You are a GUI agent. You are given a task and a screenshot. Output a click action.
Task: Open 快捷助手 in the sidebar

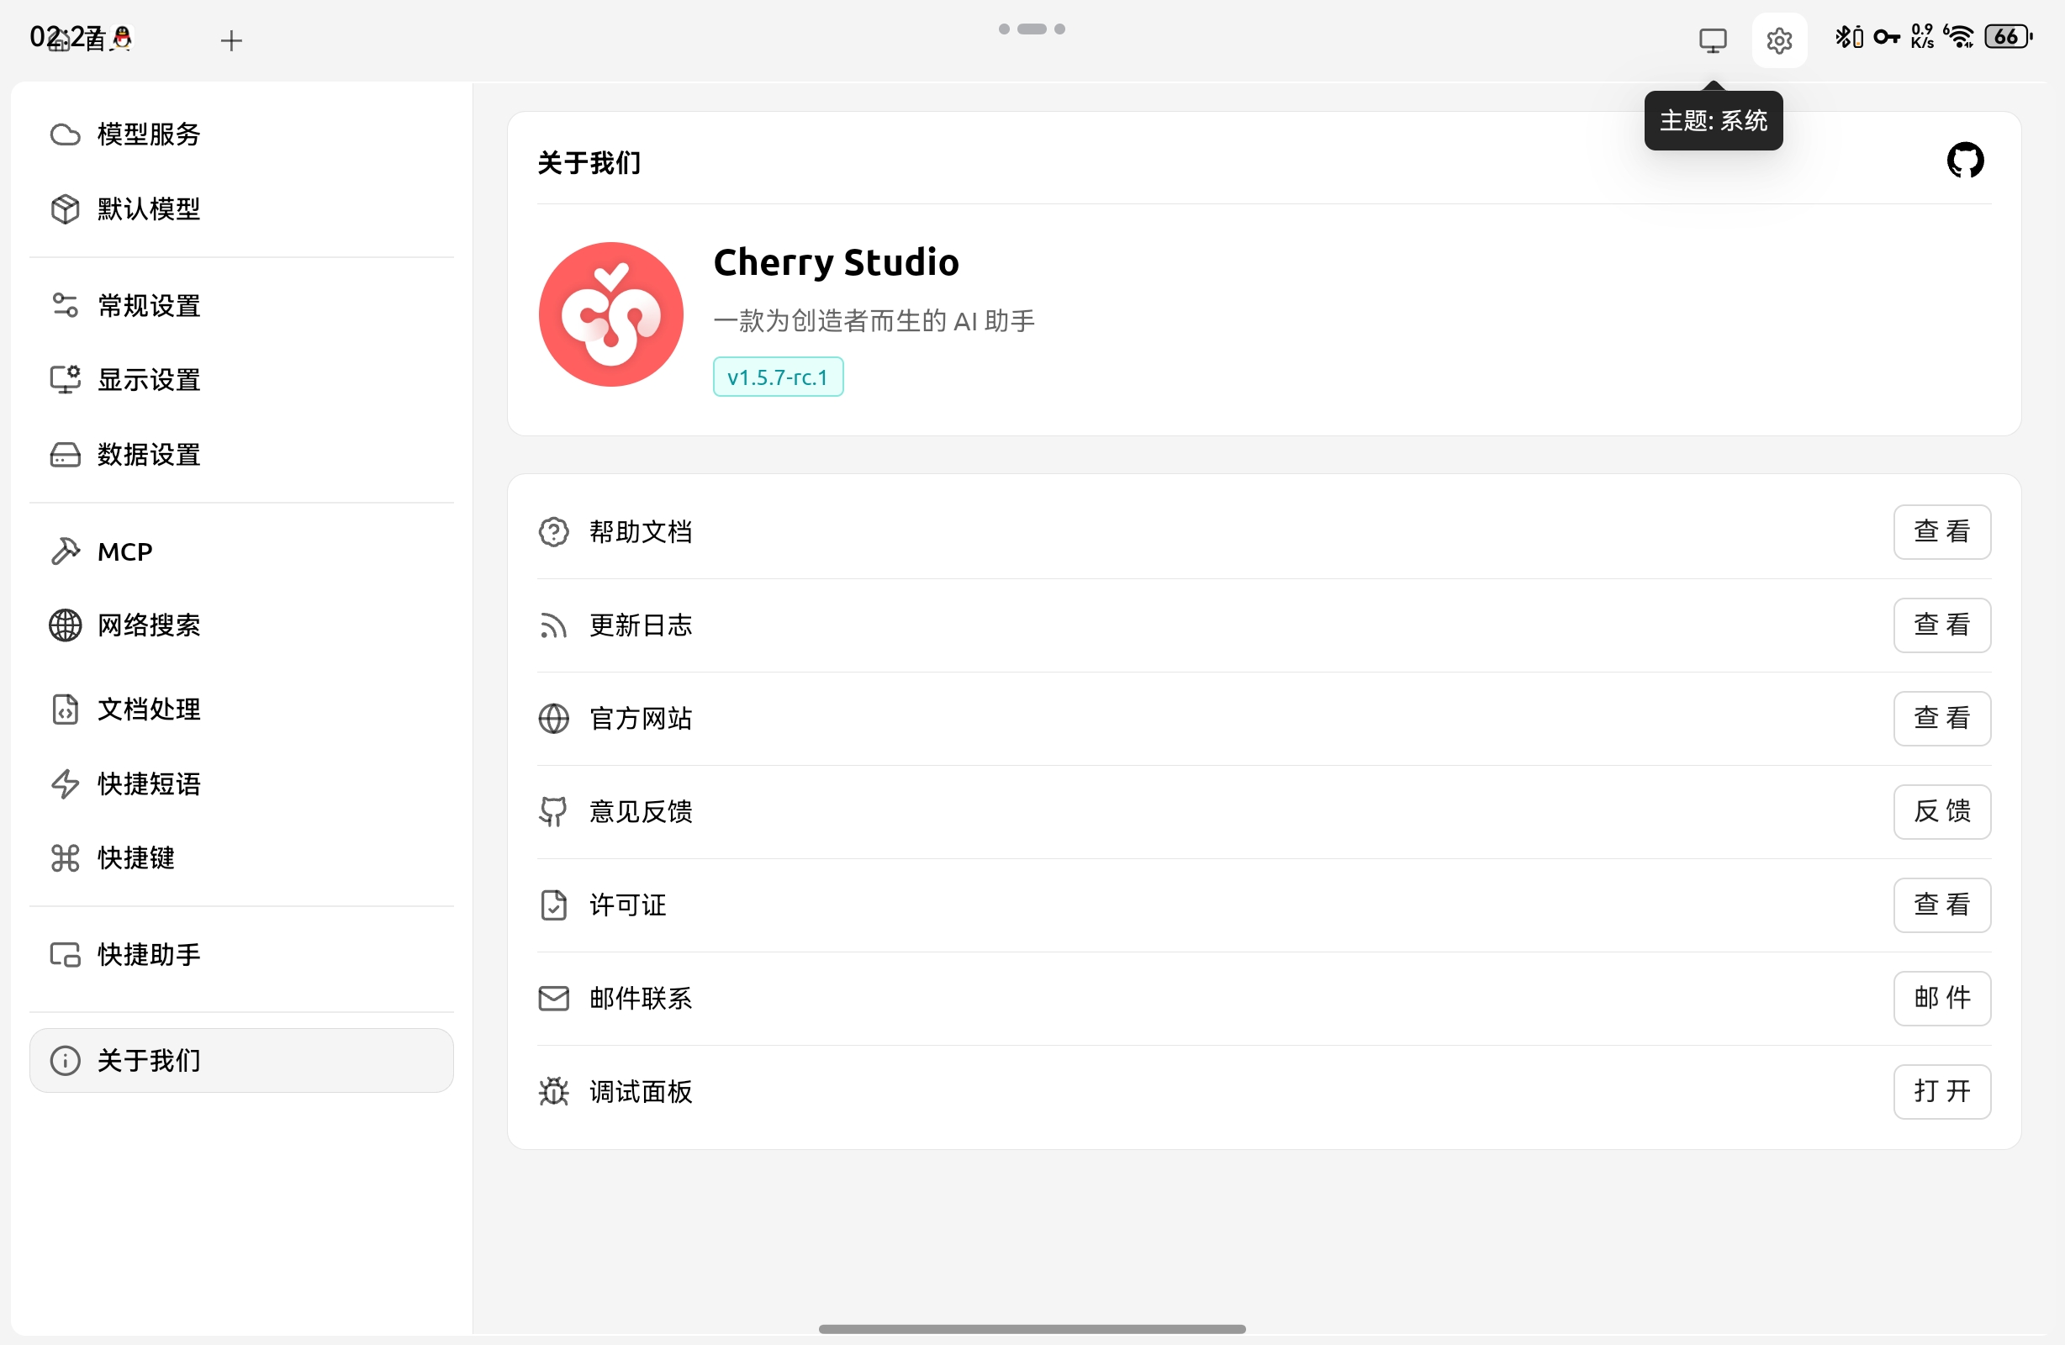[241, 956]
